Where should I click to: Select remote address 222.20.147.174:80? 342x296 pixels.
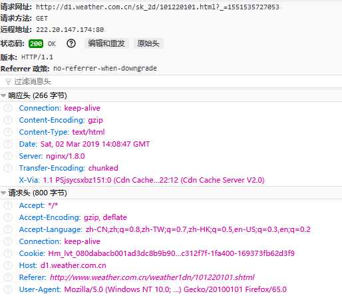point(70,29)
